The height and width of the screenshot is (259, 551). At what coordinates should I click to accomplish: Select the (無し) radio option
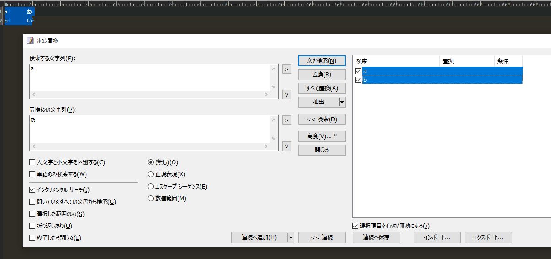tap(151, 162)
